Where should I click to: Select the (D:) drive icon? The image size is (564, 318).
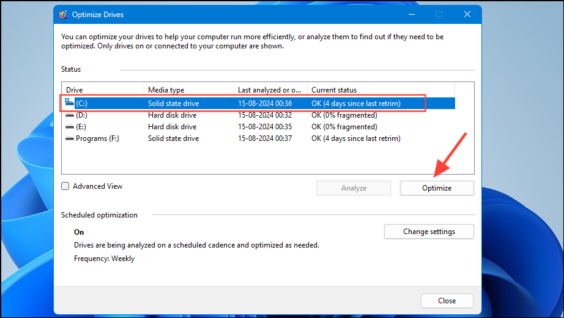70,115
